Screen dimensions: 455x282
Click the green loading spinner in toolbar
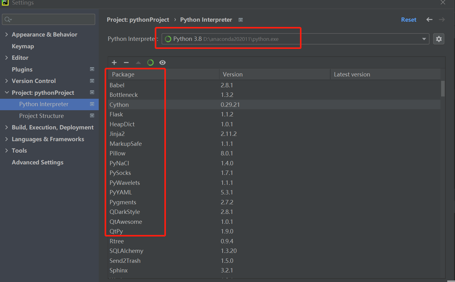click(150, 63)
